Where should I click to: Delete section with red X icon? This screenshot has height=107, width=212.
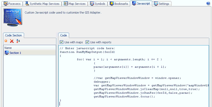pos(12,41)
